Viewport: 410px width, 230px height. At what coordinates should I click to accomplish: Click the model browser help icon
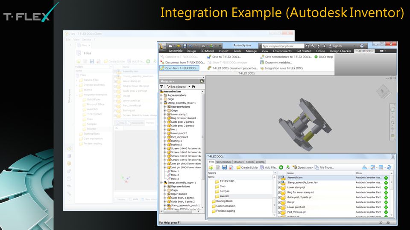pyautogui.click(x=202, y=81)
